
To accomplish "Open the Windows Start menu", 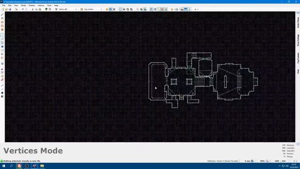I will [x=4, y=166].
